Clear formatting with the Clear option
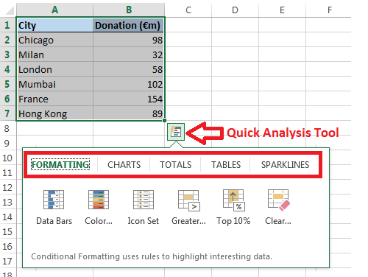The image size is (368, 277). tap(278, 208)
